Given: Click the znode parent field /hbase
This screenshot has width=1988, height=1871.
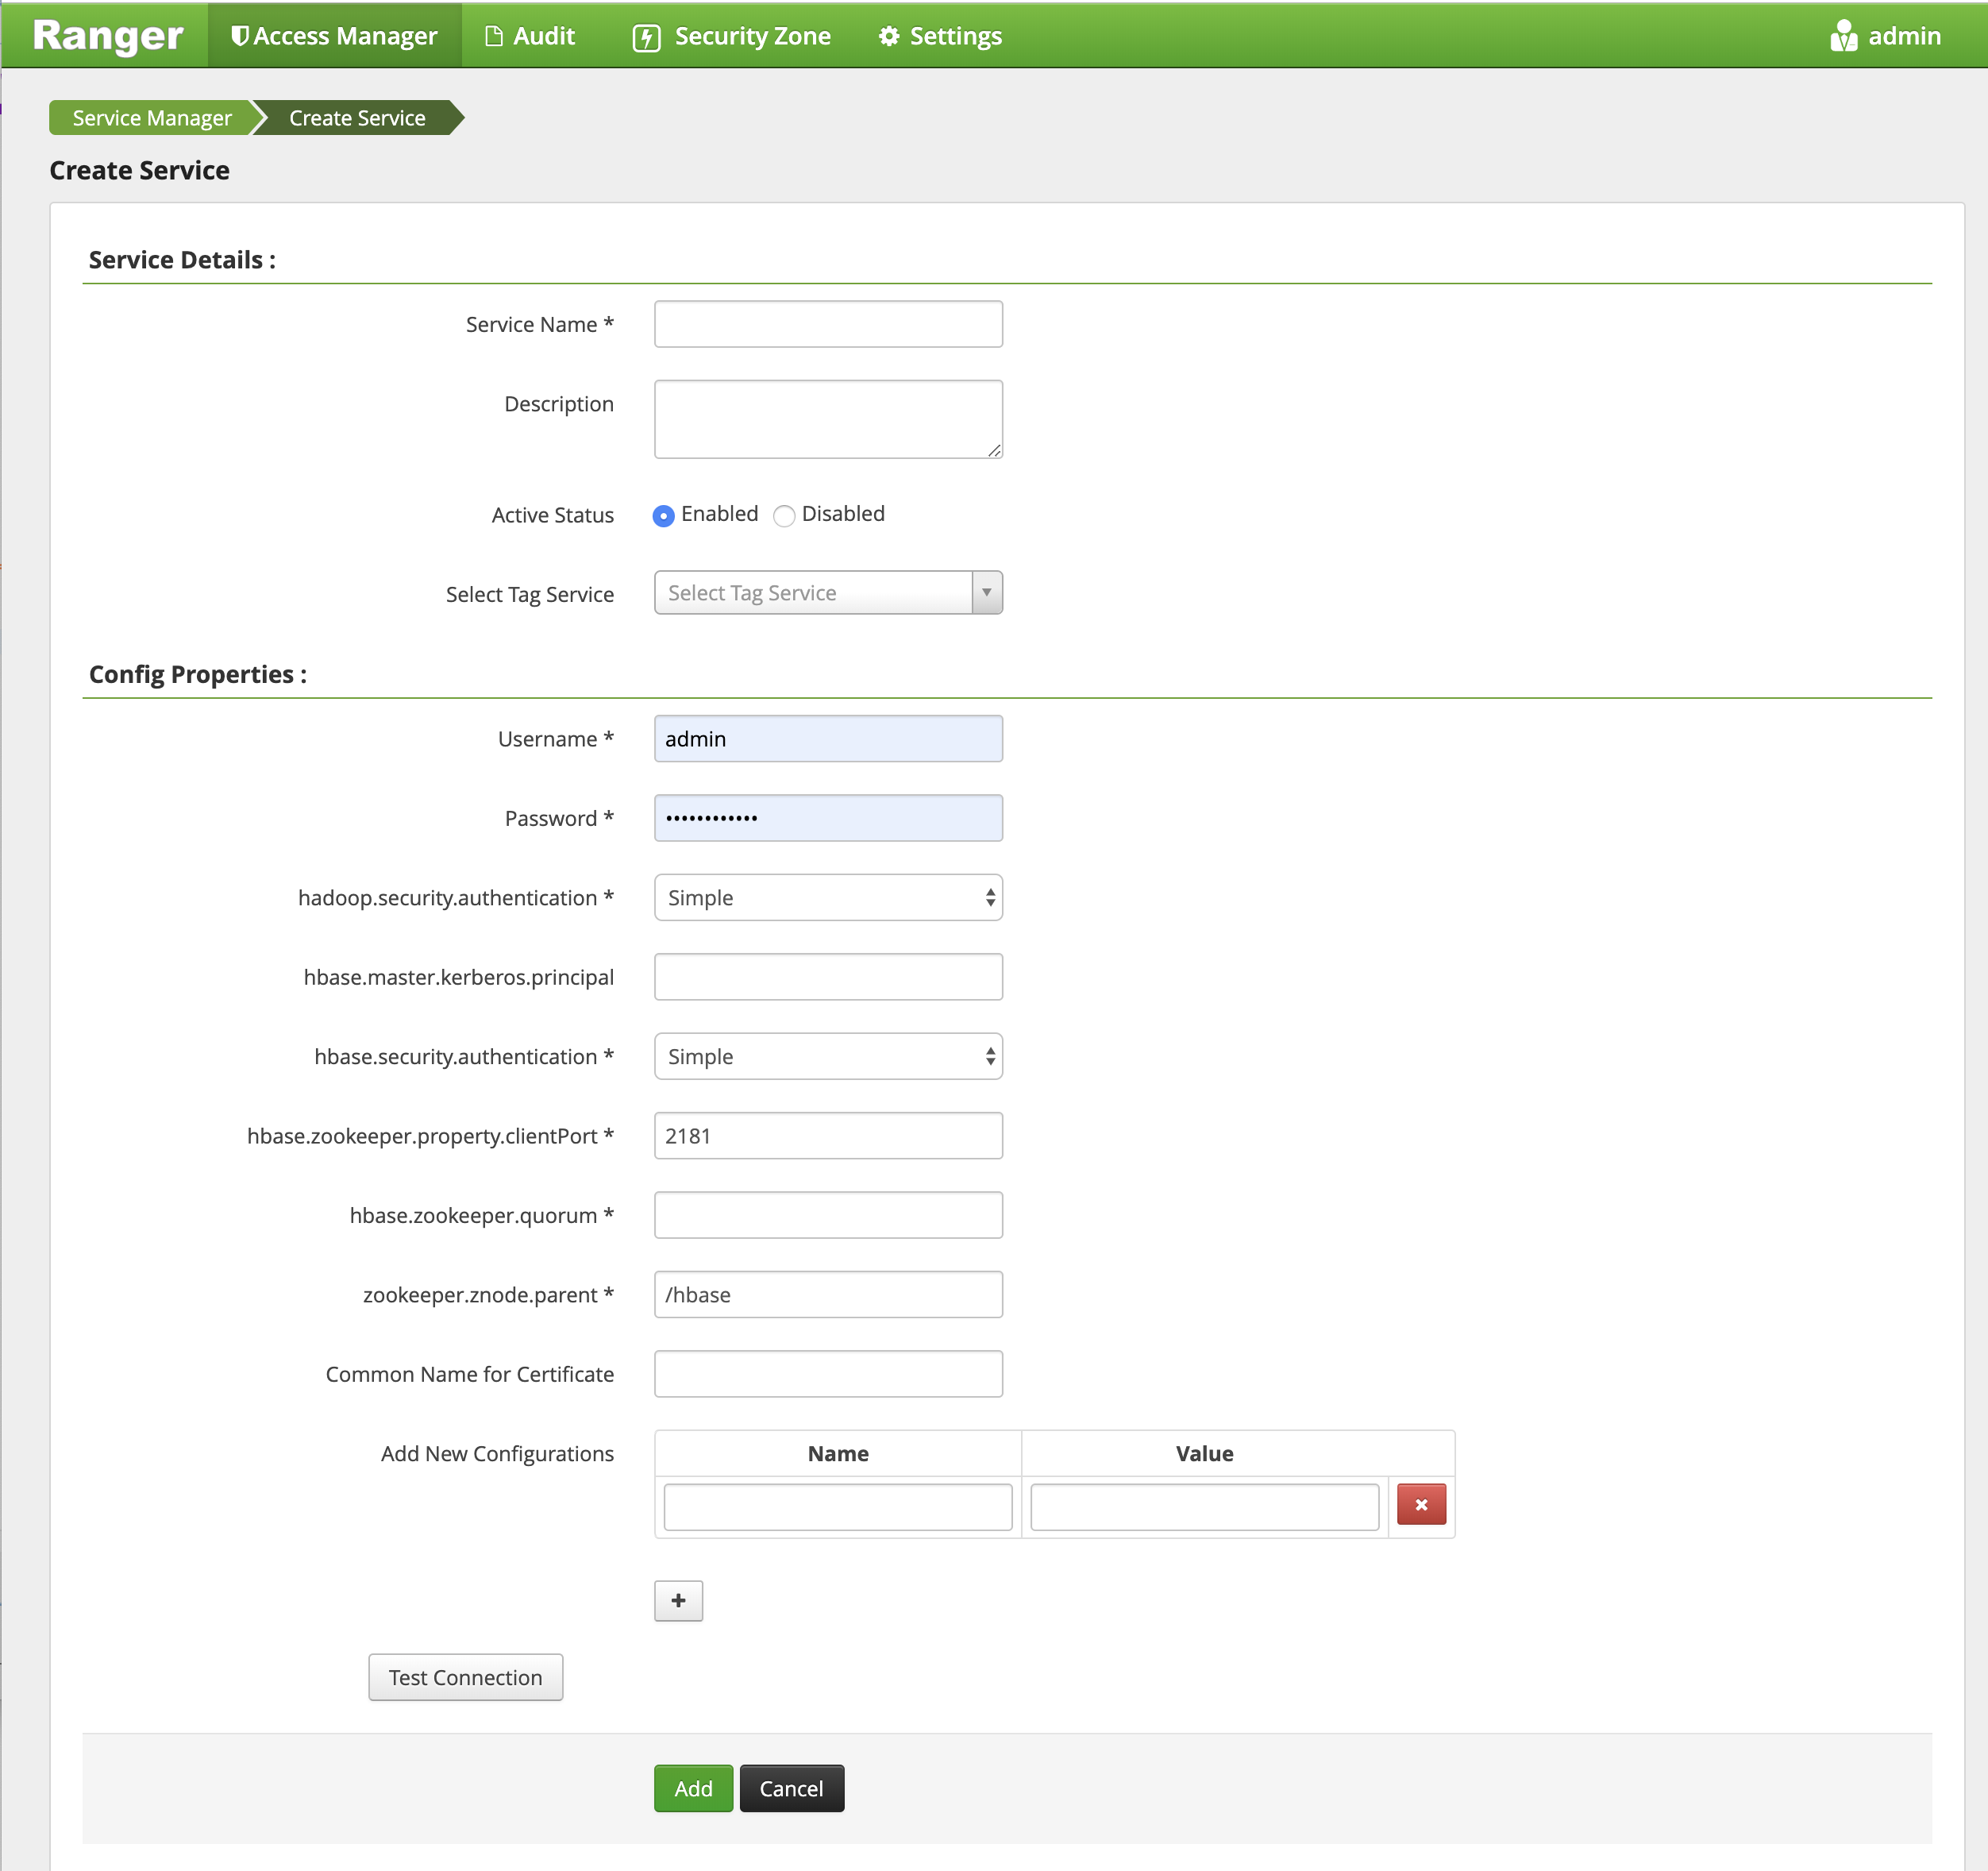Looking at the screenshot, I should (828, 1294).
